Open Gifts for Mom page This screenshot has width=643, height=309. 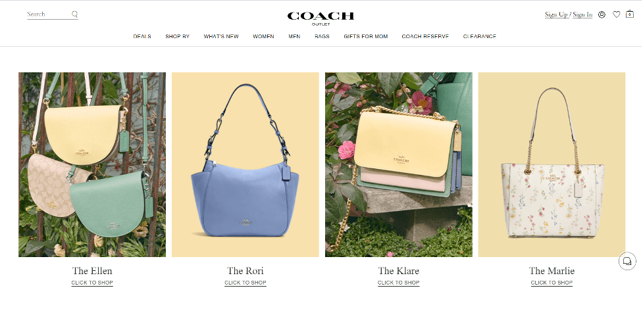(x=365, y=36)
